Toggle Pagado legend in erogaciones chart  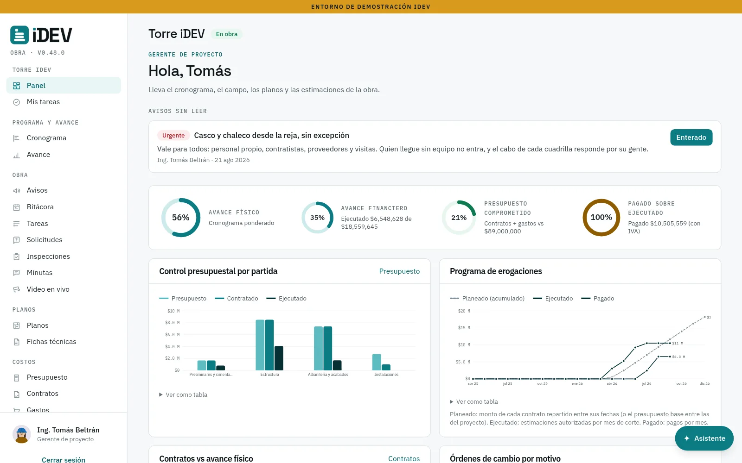(x=598, y=299)
